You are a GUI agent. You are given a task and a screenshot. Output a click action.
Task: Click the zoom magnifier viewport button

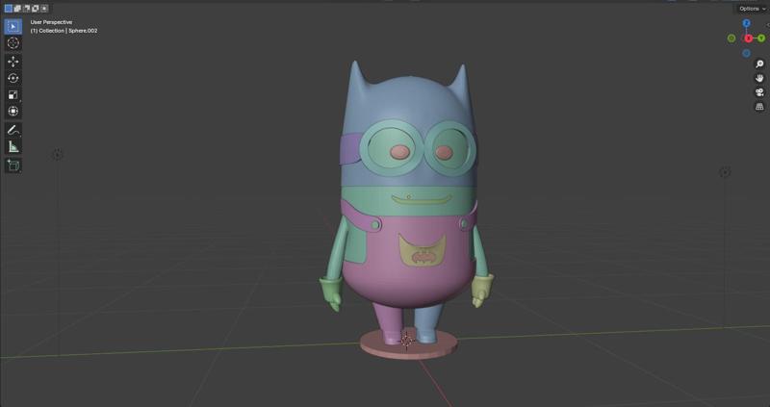pos(759,64)
